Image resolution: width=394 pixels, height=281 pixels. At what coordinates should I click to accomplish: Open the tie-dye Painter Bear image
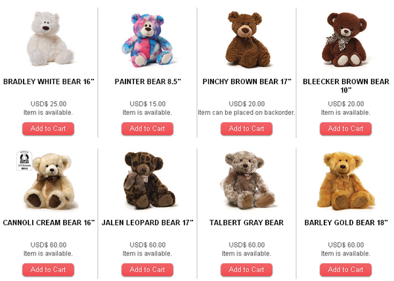tap(148, 41)
